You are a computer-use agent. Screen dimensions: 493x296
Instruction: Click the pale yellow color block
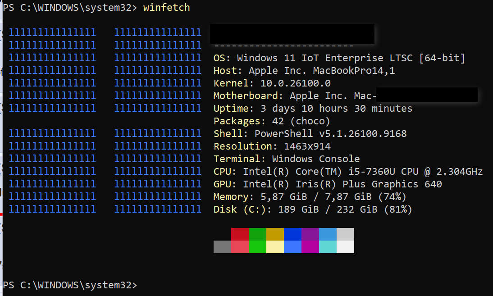[275, 247]
